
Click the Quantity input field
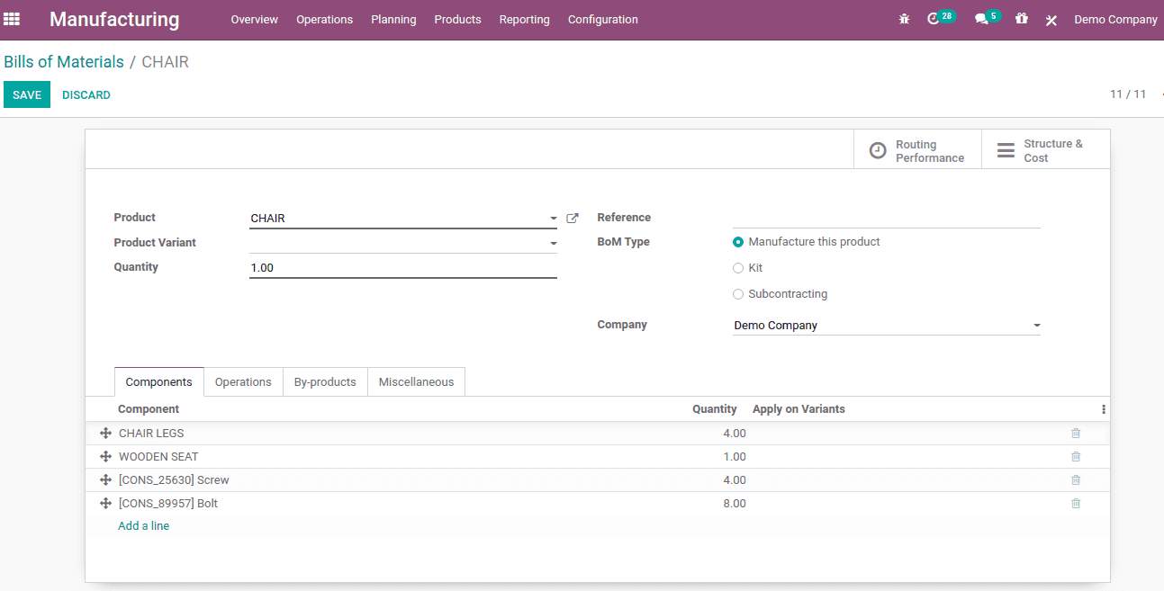pos(403,268)
